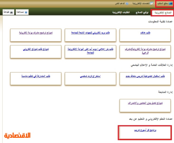This screenshot has width=174, height=143.
Task: Click إدارة المتابعة section heading
Action: (x=165, y=92)
